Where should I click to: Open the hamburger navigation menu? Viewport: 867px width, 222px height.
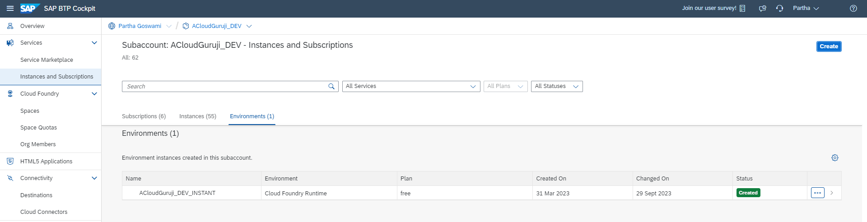pyautogui.click(x=10, y=9)
